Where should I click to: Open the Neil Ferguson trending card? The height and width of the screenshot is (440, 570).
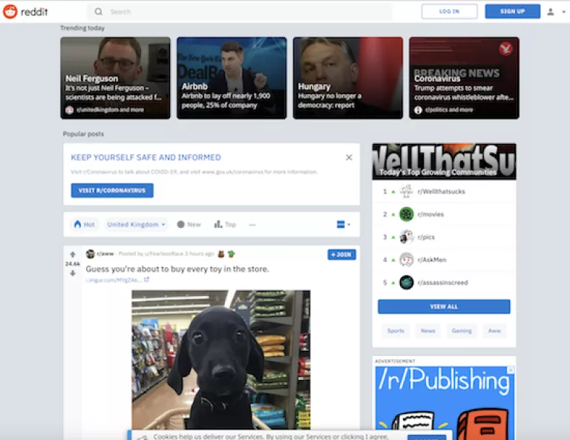click(x=115, y=78)
